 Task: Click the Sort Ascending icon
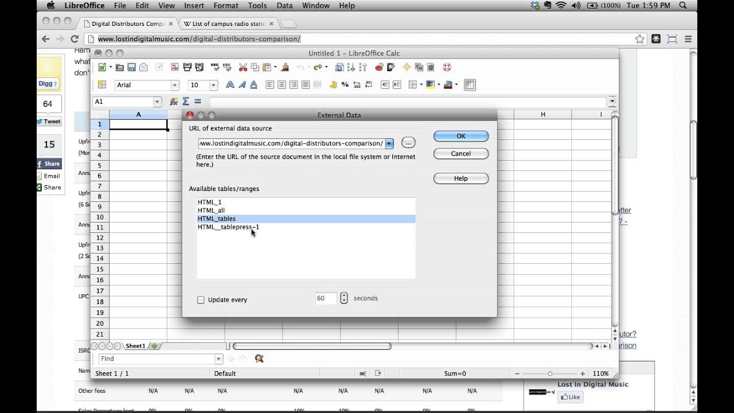coord(352,67)
